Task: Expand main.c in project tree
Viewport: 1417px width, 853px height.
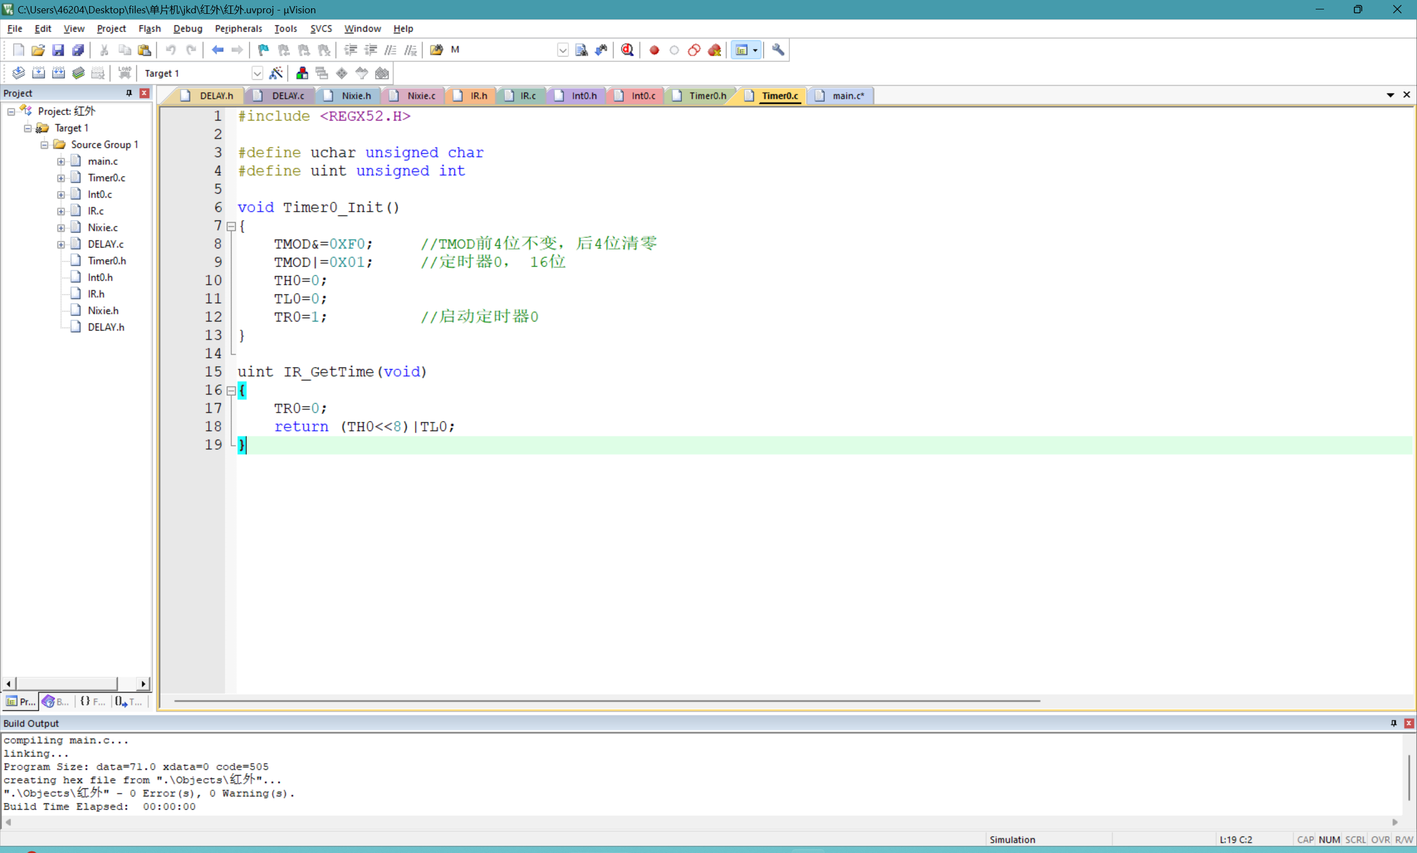Action: (x=61, y=162)
